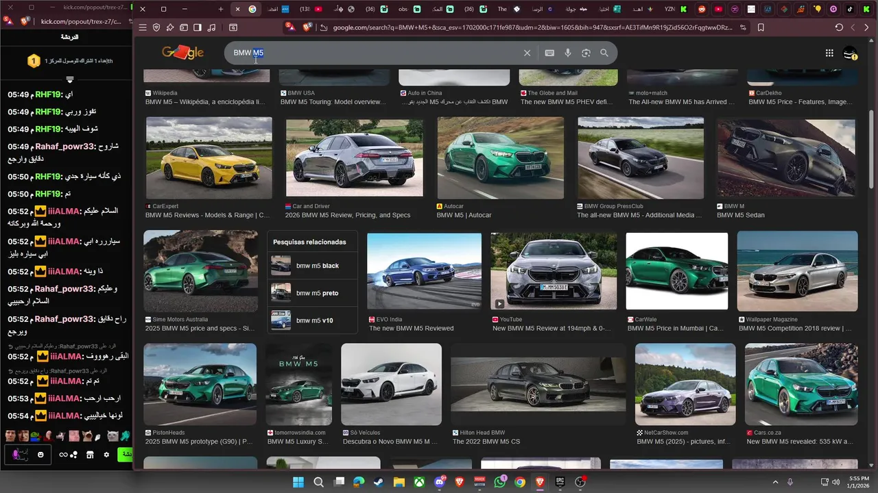Open Windows taskbar search
This screenshot has height=493, width=878.
318,482
